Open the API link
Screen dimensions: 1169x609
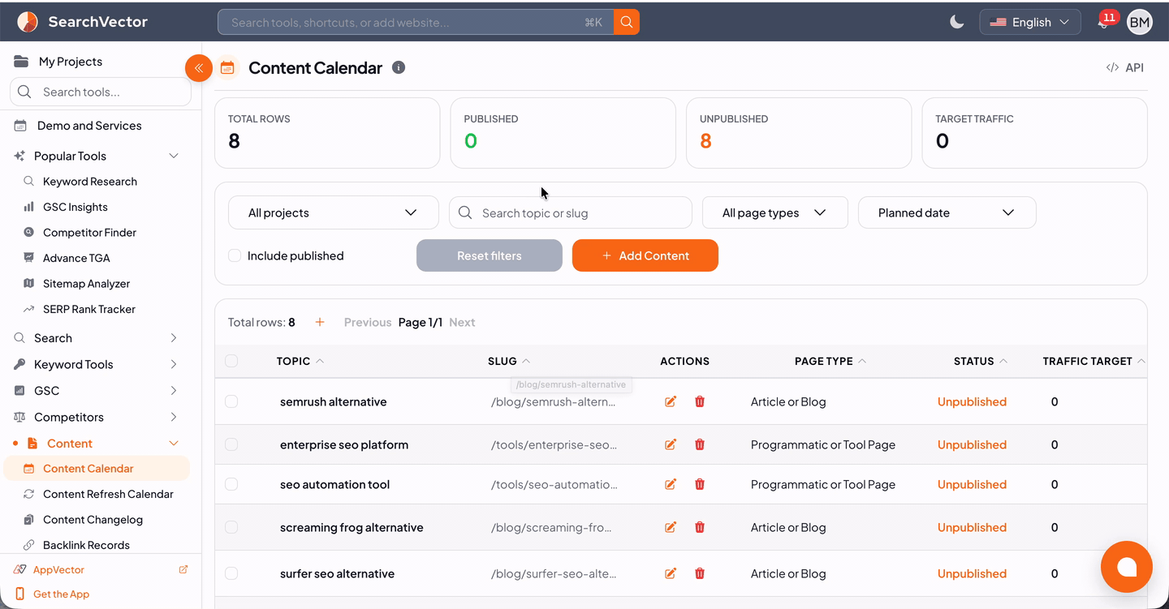pos(1125,67)
